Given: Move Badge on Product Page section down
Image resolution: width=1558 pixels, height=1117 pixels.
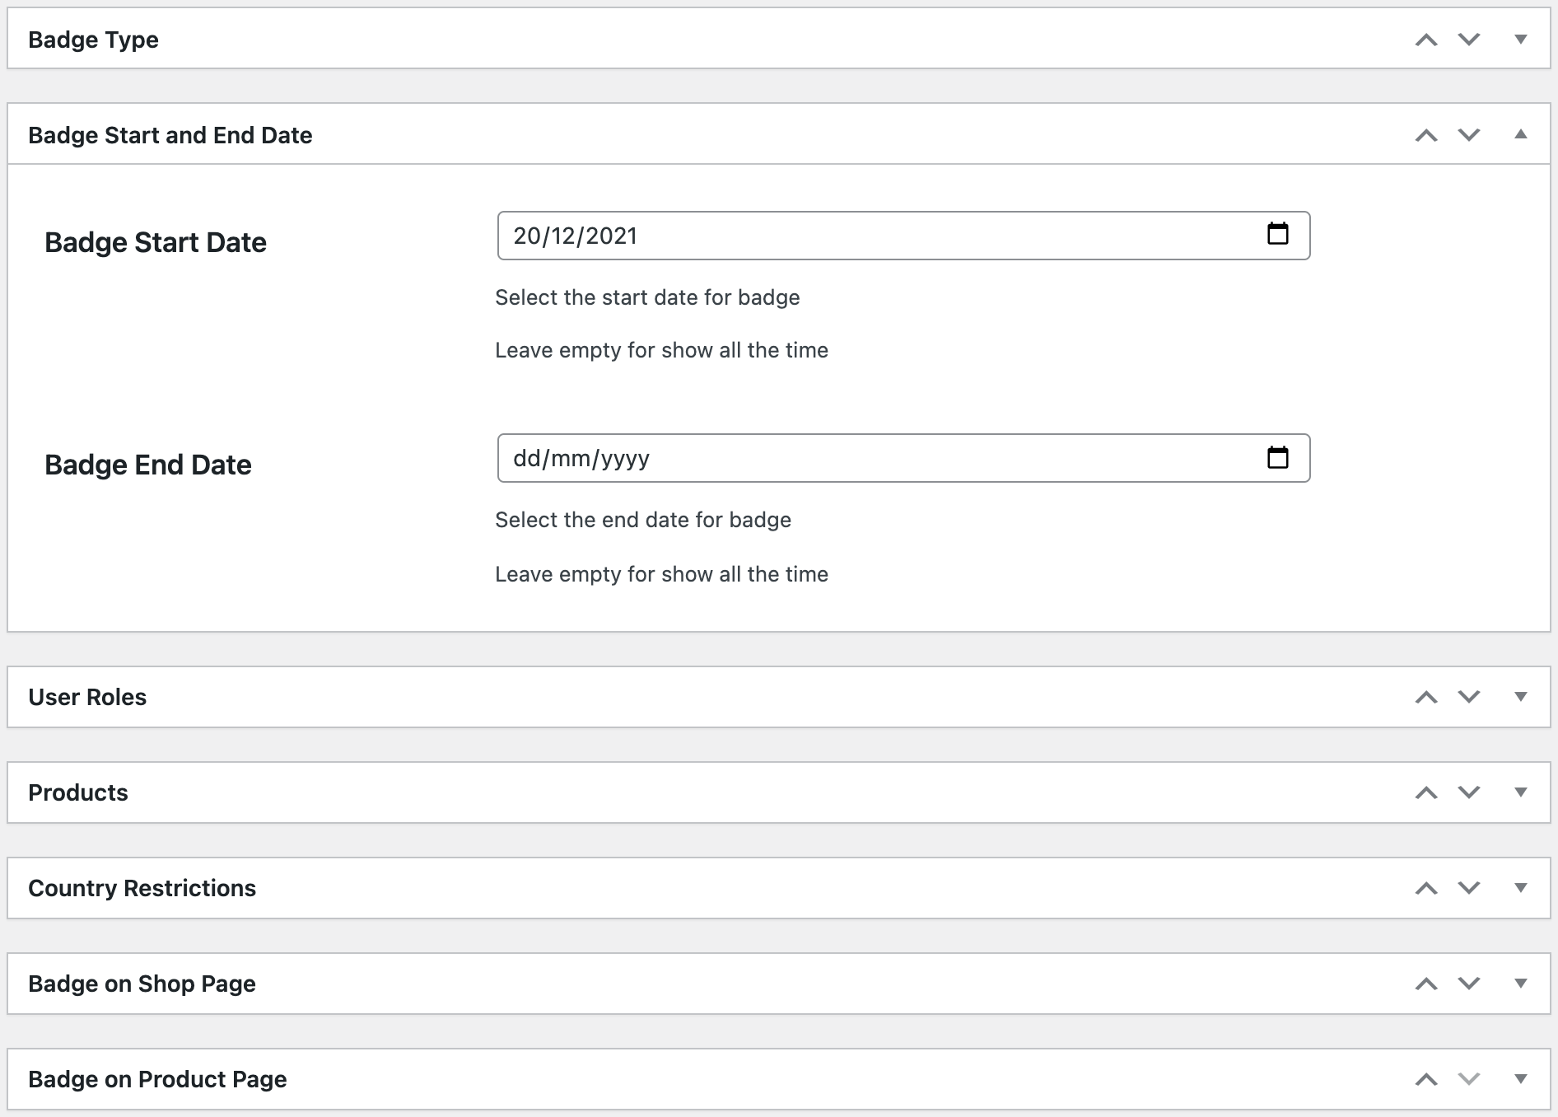Looking at the screenshot, I should (1467, 1078).
